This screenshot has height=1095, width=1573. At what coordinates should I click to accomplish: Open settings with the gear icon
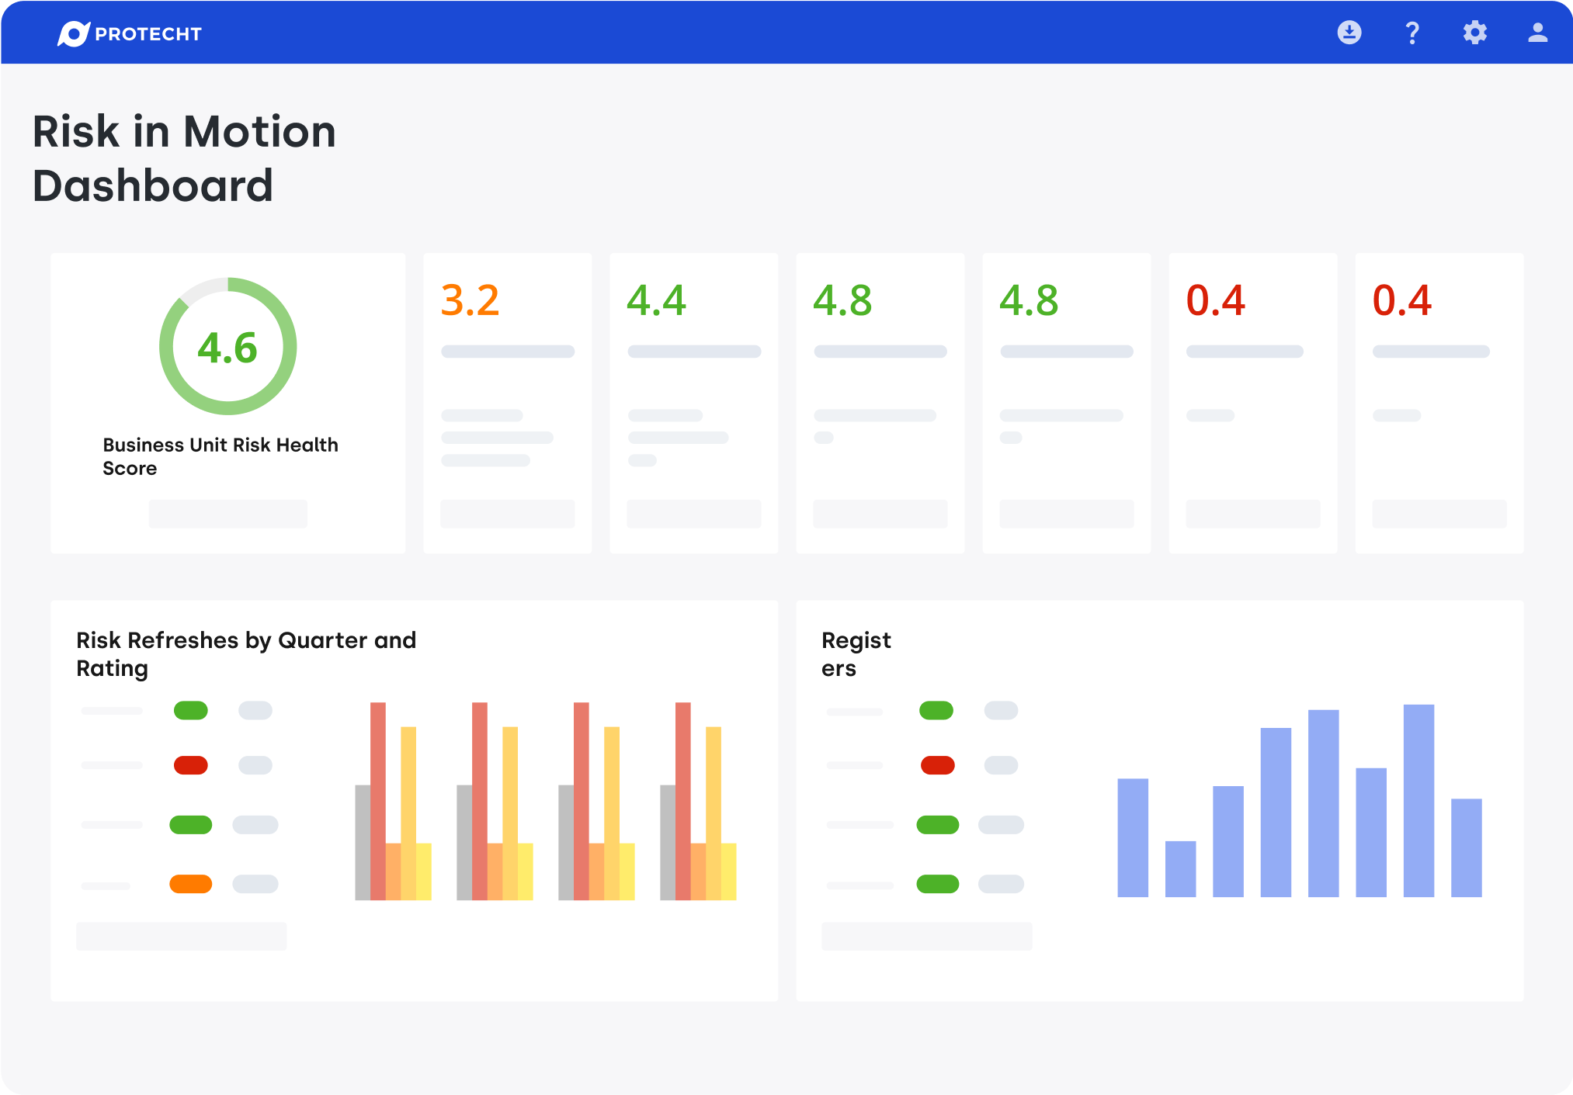(x=1474, y=33)
